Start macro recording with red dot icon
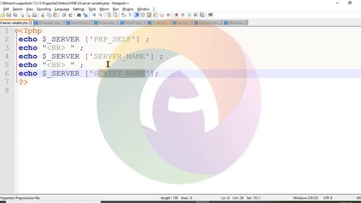Image resolution: width=361 pixels, height=203 pixels. click(x=177, y=15)
